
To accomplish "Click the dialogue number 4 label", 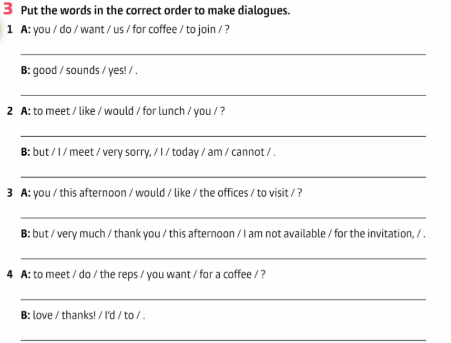I will click(10, 274).
